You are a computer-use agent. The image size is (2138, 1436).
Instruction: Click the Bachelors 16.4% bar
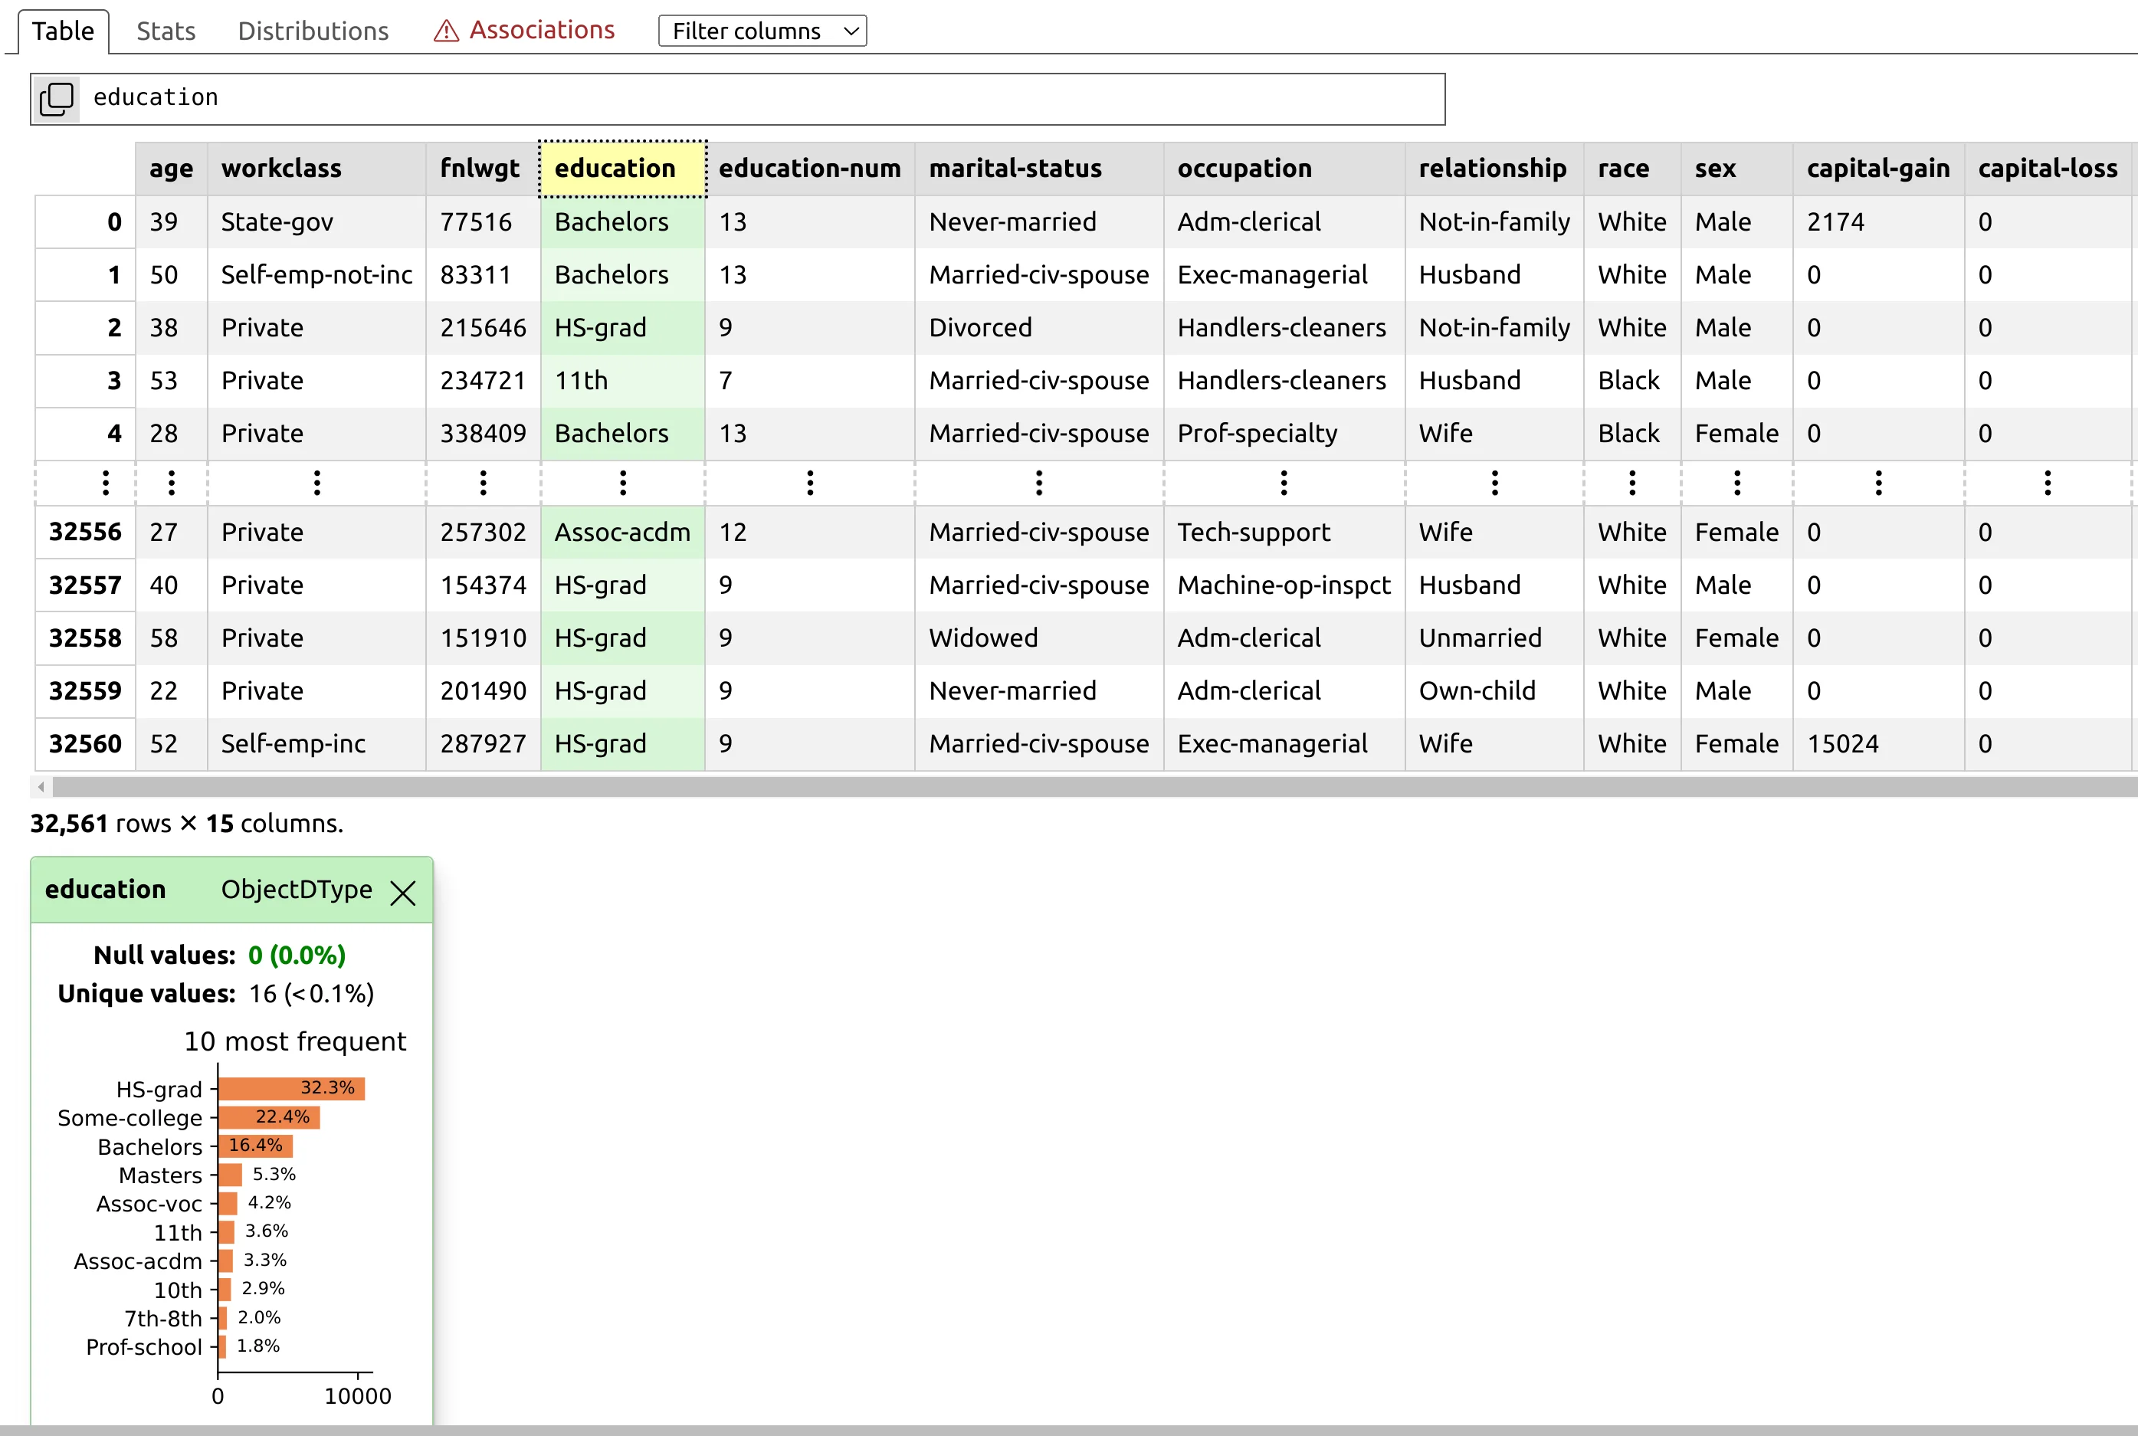pyautogui.click(x=255, y=1146)
